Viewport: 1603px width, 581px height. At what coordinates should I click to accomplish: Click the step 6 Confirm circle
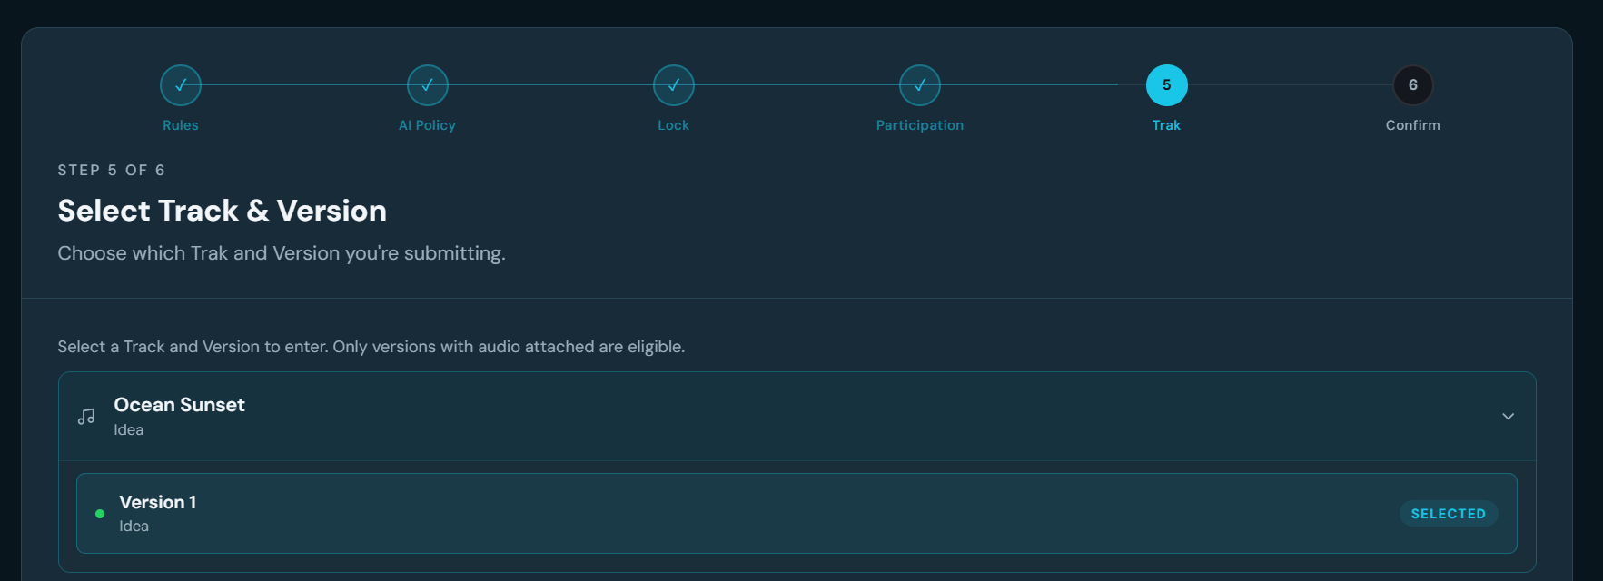tap(1413, 85)
